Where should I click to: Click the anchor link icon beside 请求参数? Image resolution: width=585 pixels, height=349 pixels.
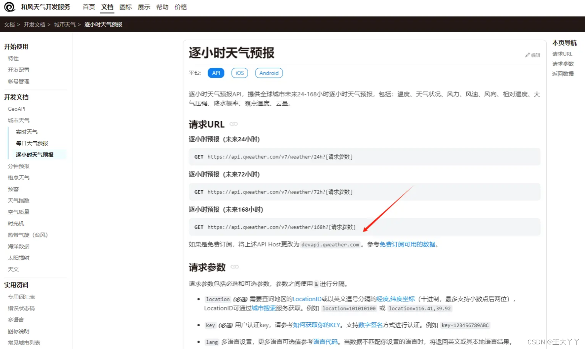coord(235,267)
